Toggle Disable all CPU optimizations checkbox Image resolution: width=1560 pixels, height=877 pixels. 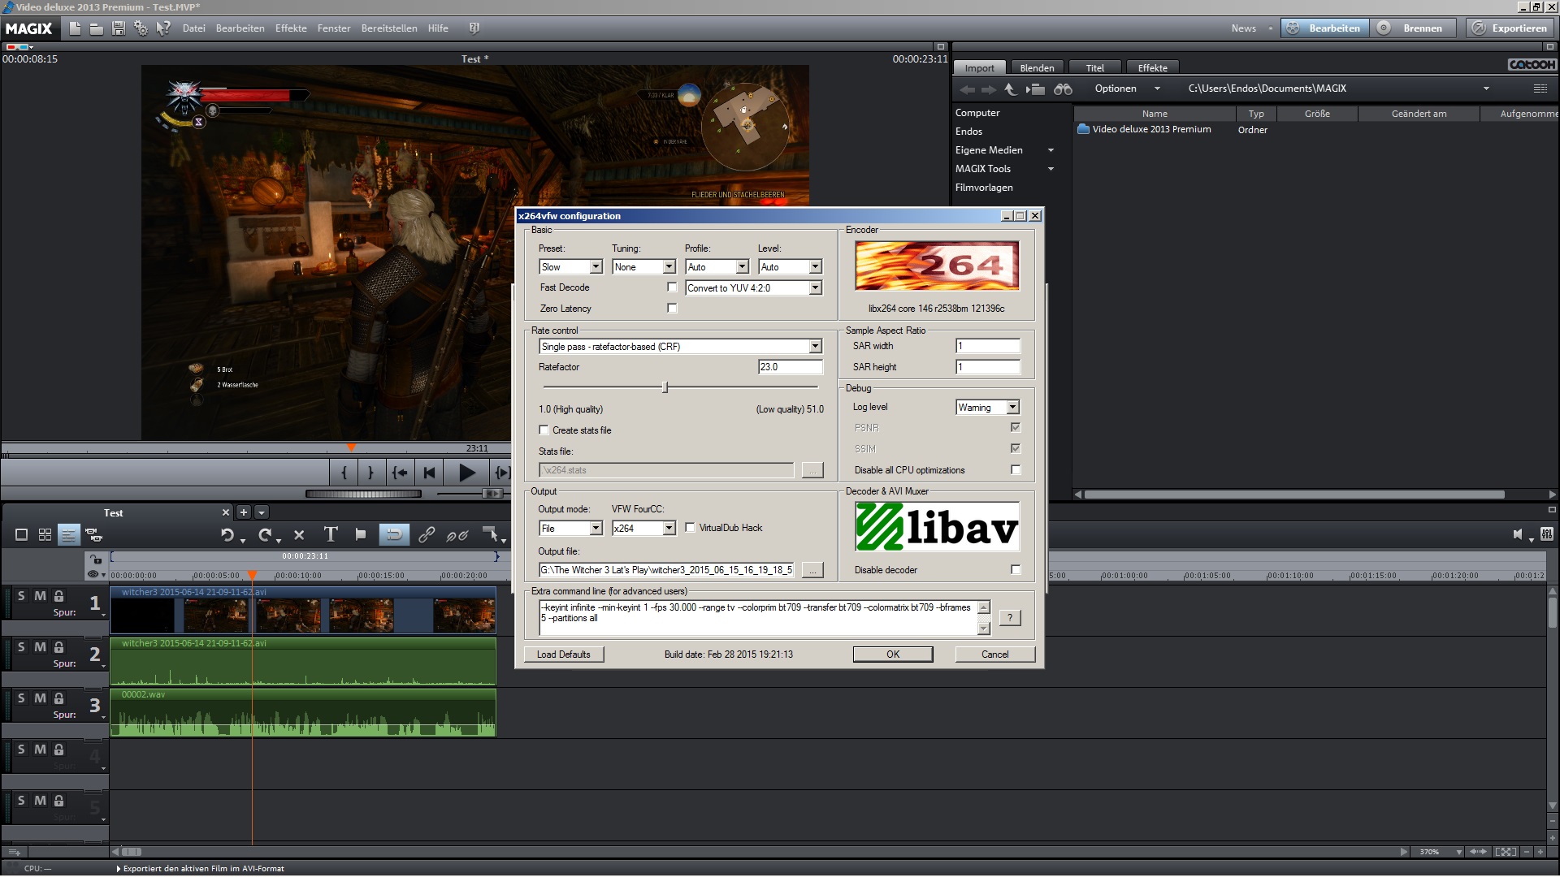click(1016, 469)
